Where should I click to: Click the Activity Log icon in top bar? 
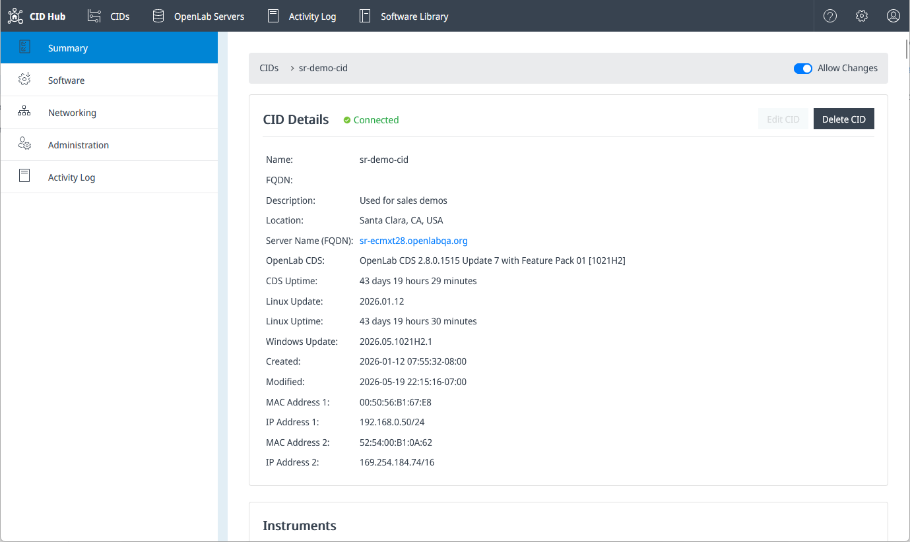(273, 16)
